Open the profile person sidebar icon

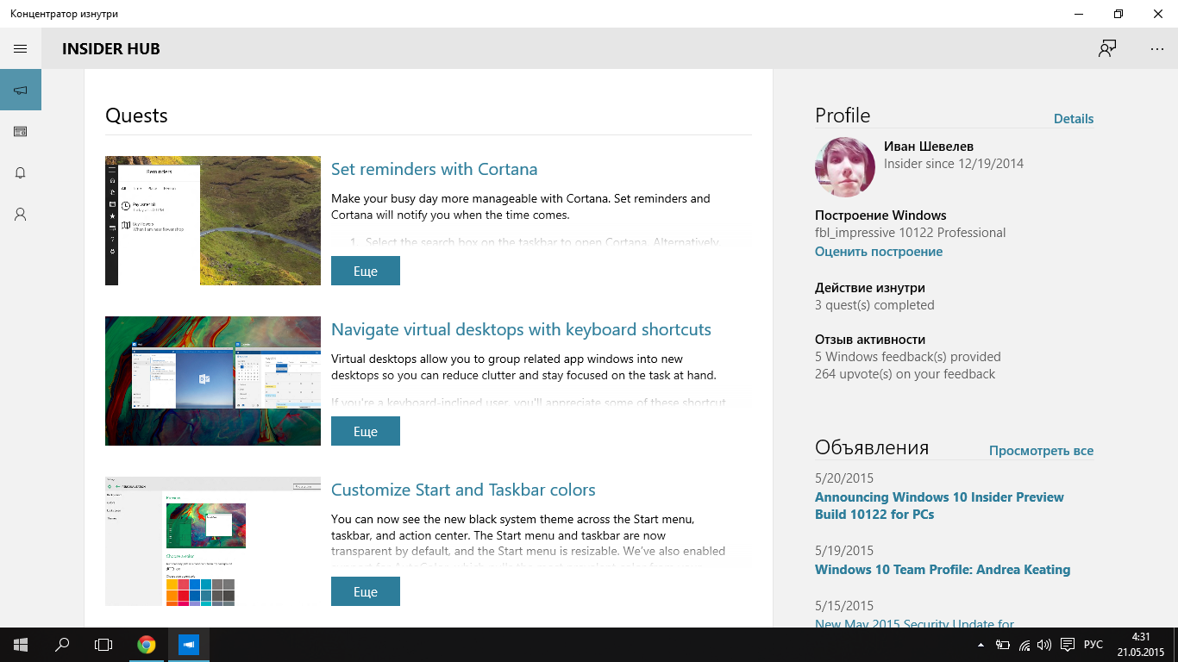[x=21, y=214]
